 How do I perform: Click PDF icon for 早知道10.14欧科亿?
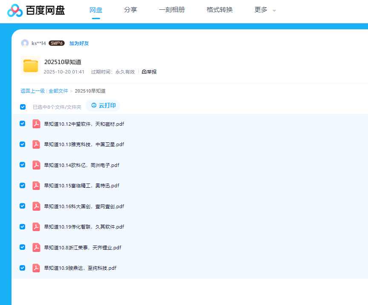(36, 165)
